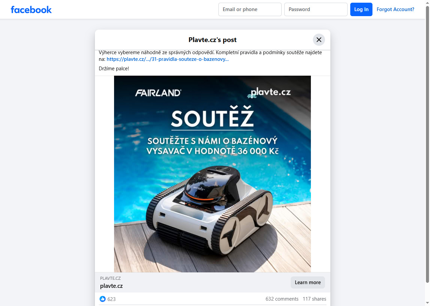Click the plavte.cz link title below the image
The height and width of the screenshot is (306, 430).
pyautogui.click(x=111, y=286)
